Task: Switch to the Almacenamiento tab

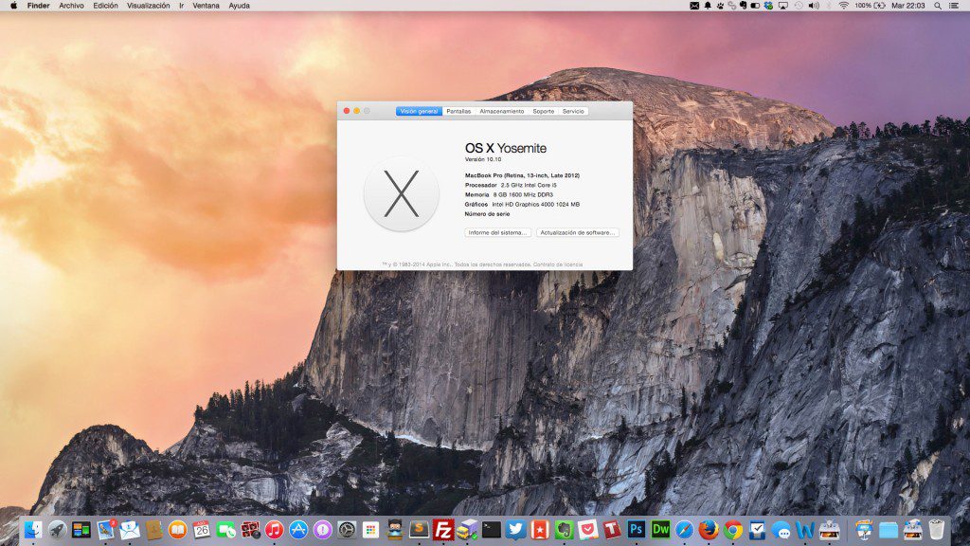Action: point(502,112)
